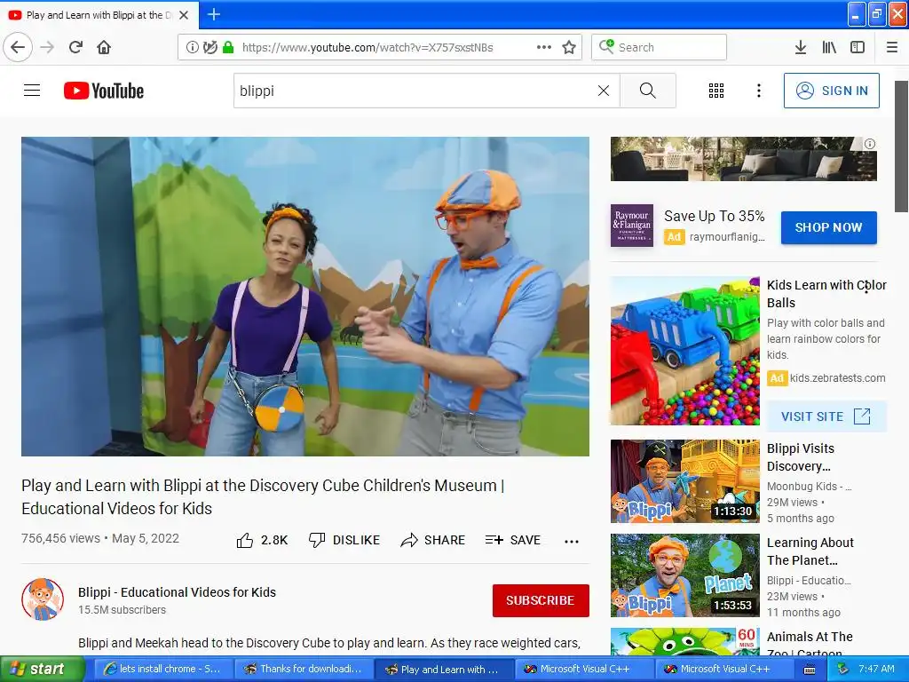Click the Firefox Search field
The width and height of the screenshot is (909, 682).
point(660,47)
